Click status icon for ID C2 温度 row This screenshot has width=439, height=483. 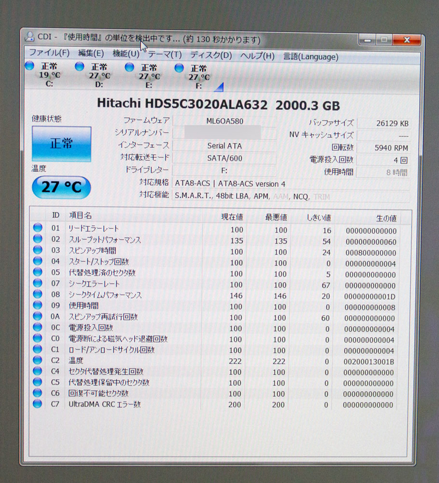[x=37, y=360]
